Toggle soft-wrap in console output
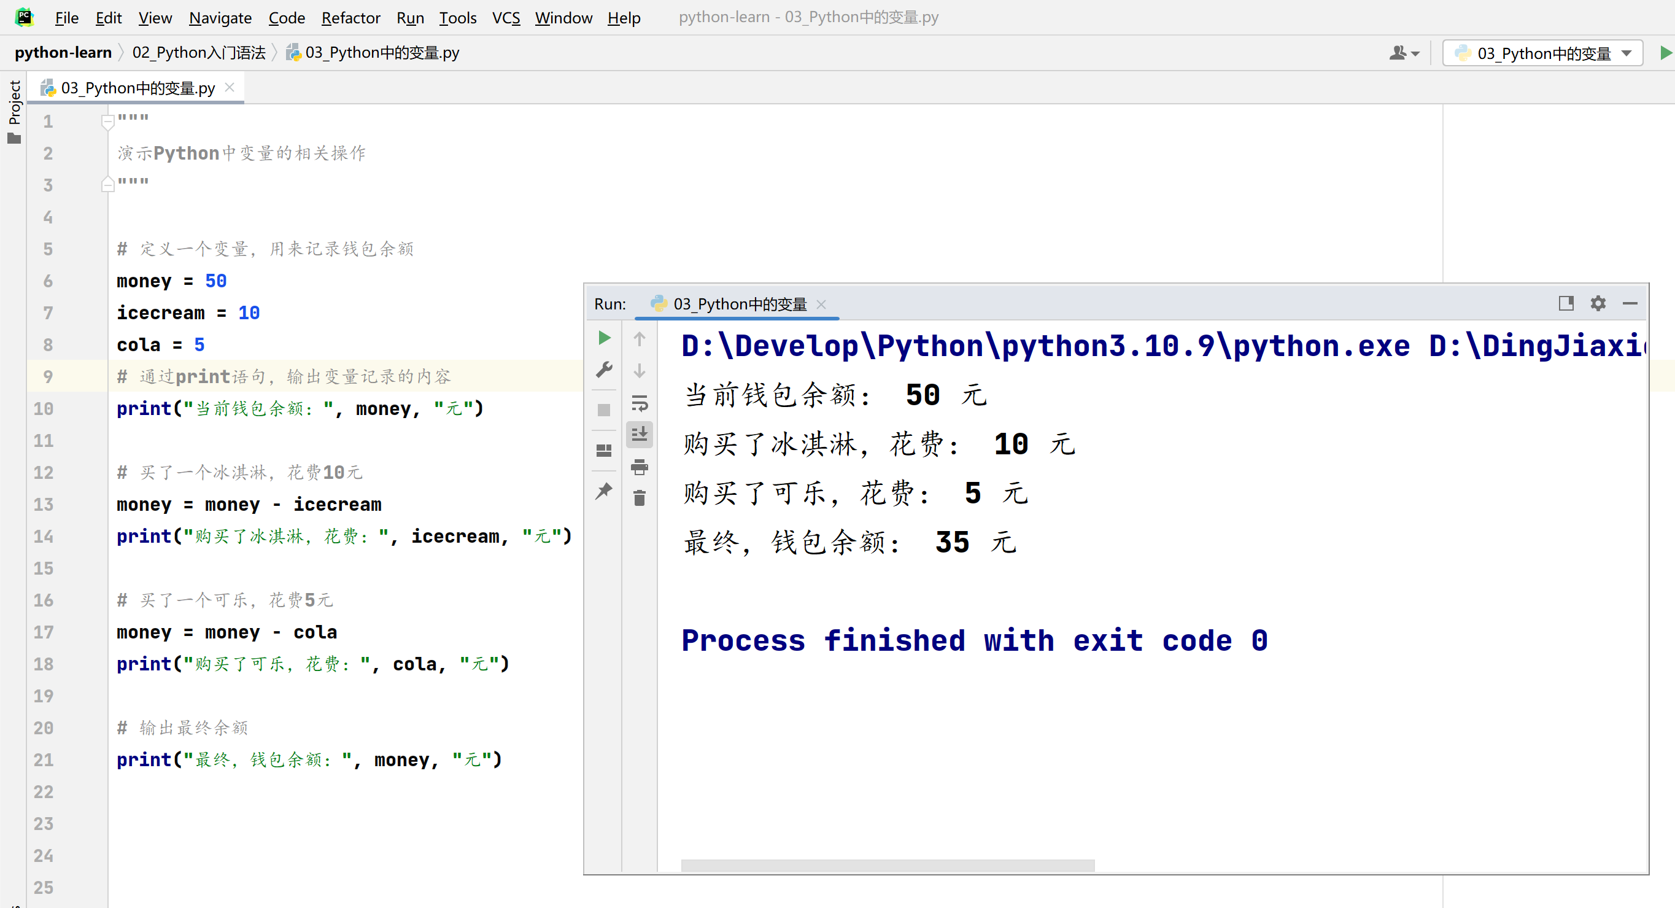1675x908 pixels. point(639,403)
